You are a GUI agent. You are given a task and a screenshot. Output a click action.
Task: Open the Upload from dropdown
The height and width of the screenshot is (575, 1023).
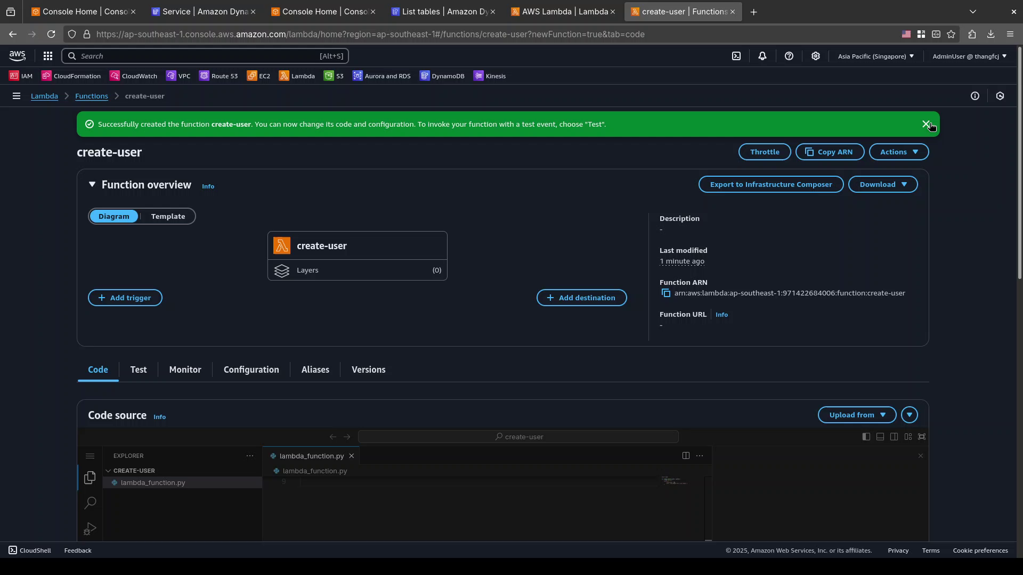tap(857, 415)
